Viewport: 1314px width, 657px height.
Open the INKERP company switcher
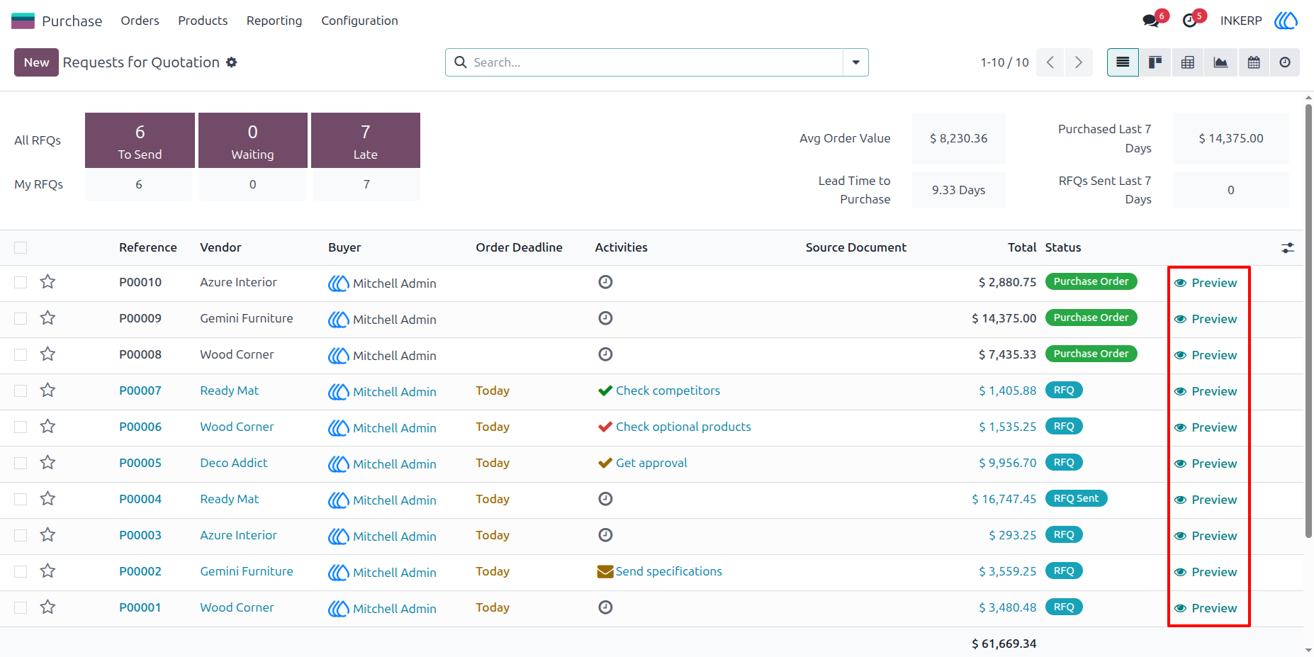[1241, 21]
